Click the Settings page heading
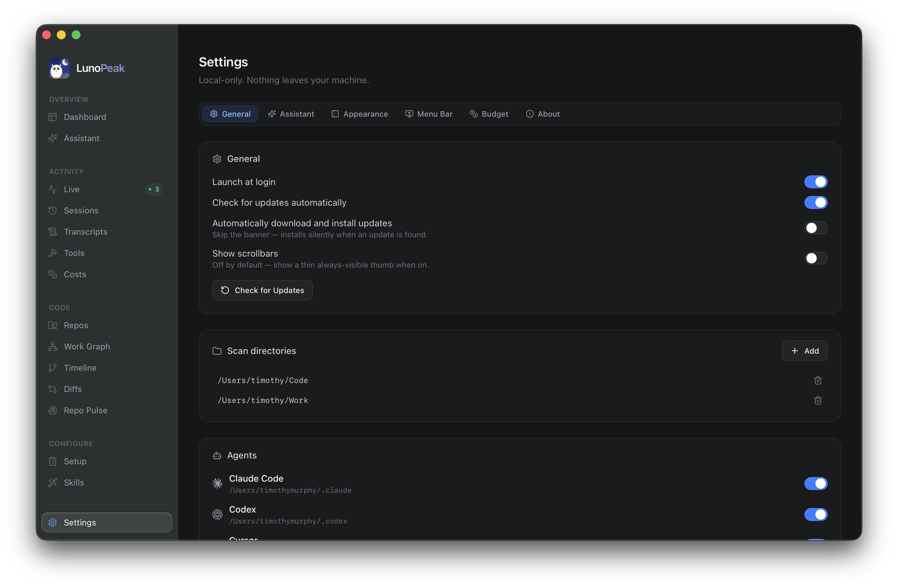The width and height of the screenshot is (898, 588). tap(223, 62)
